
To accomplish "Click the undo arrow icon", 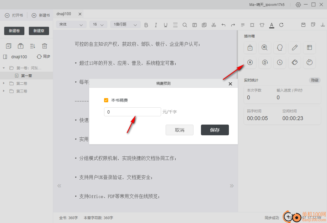I will [224, 25].
